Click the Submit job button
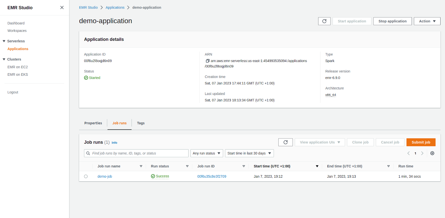 (x=421, y=142)
